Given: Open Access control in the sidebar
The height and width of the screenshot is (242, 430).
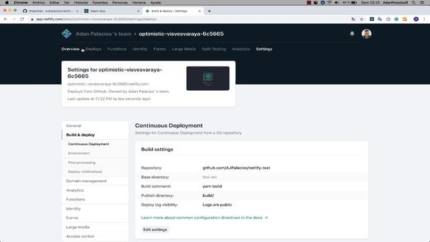Looking at the screenshot, I should click(x=80, y=236).
